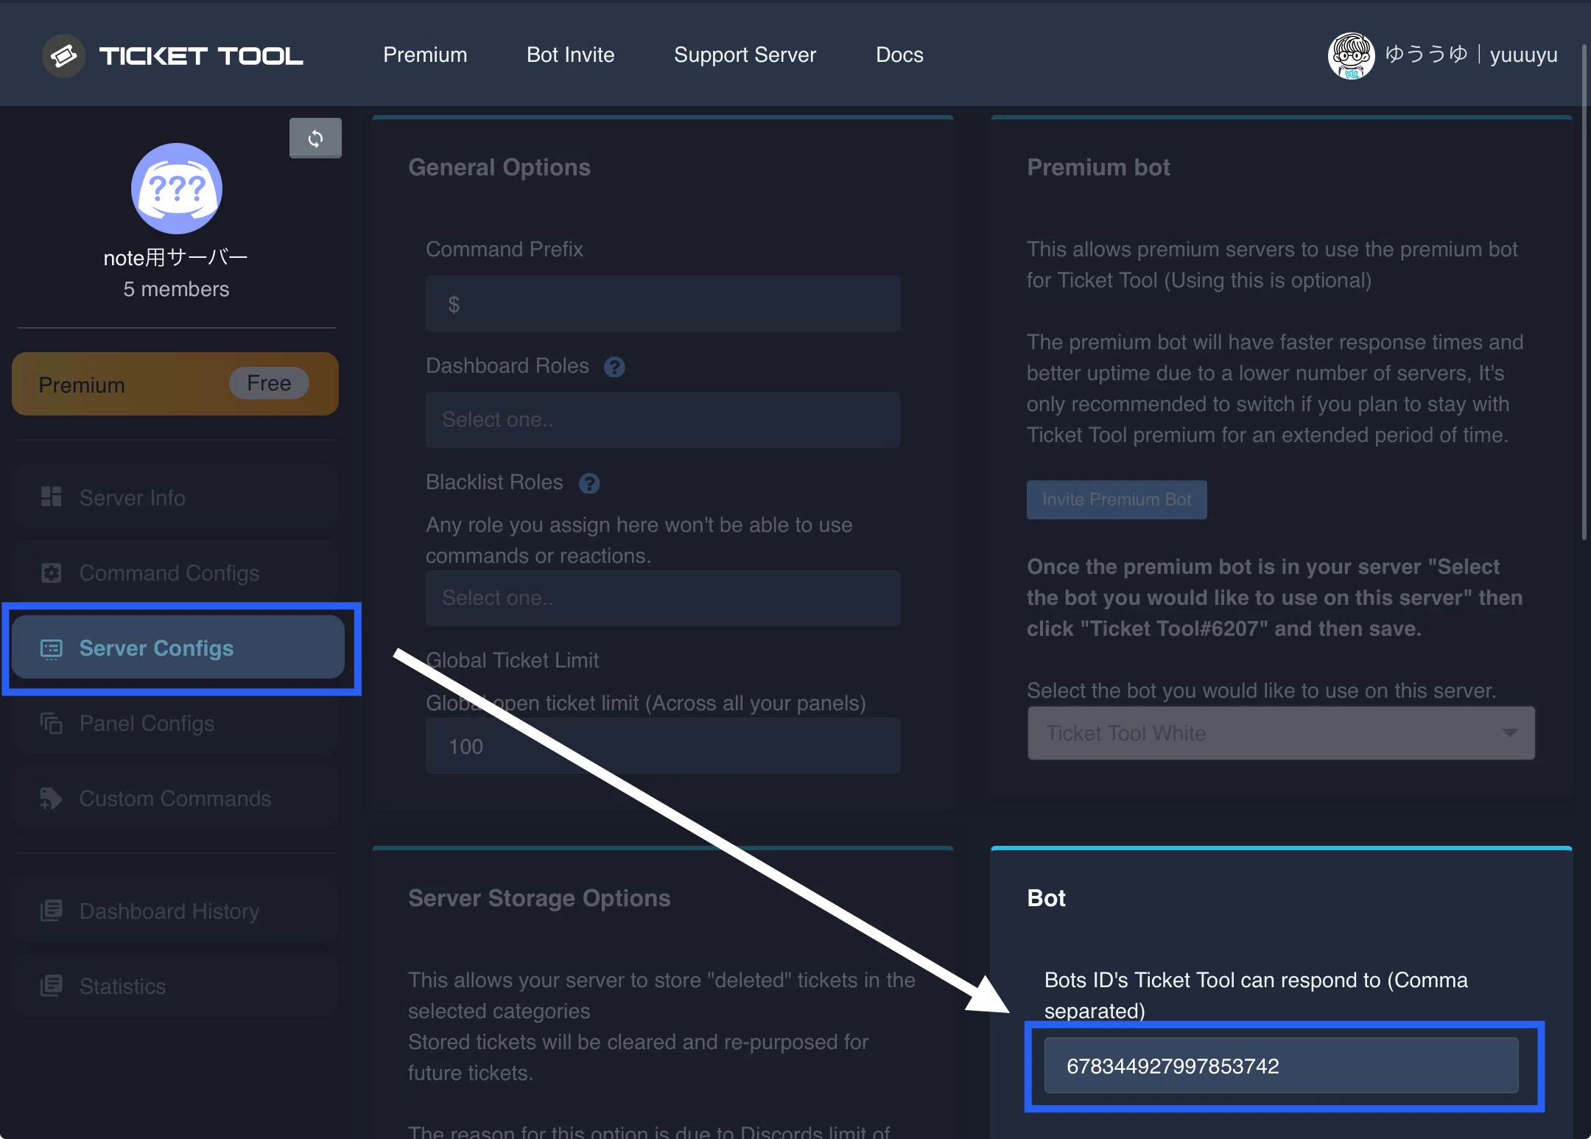Select the Server Configs sidebar item
Viewport: 1591px width, 1139px height.
[178, 648]
